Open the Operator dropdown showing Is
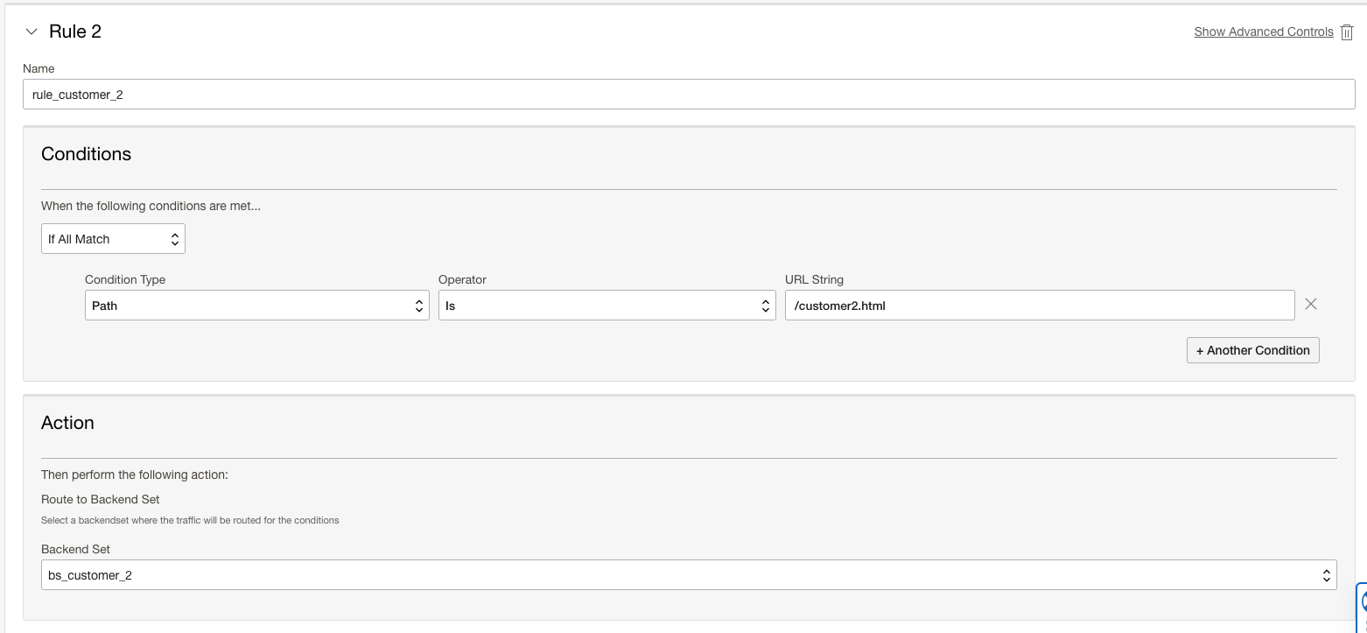The height and width of the screenshot is (633, 1367). 606,305
